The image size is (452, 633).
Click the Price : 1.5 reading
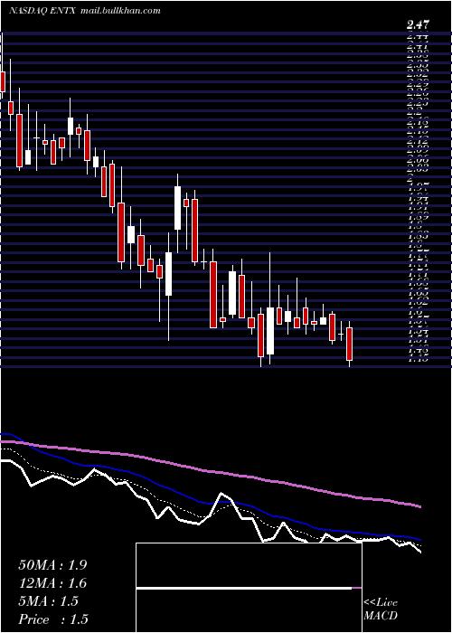click(x=53, y=619)
